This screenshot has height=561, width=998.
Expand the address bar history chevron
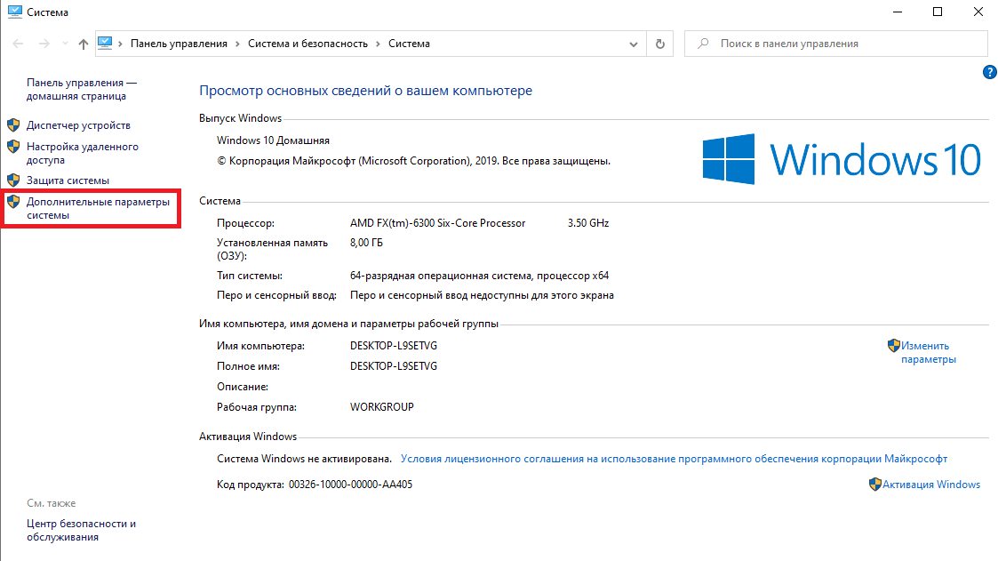pyautogui.click(x=634, y=44)
